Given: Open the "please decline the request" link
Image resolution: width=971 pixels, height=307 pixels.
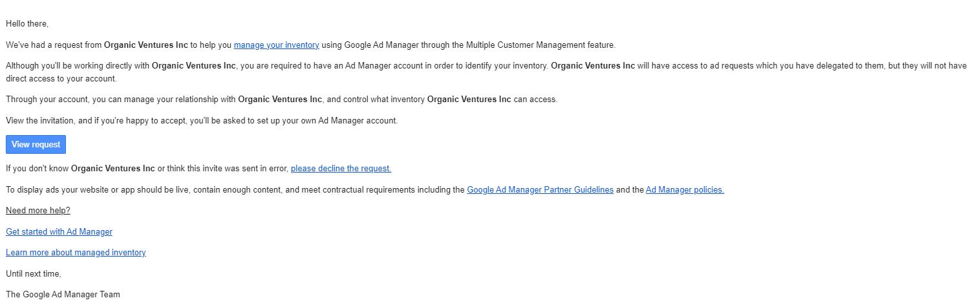Looking at the screenshot, I should 341,169.
